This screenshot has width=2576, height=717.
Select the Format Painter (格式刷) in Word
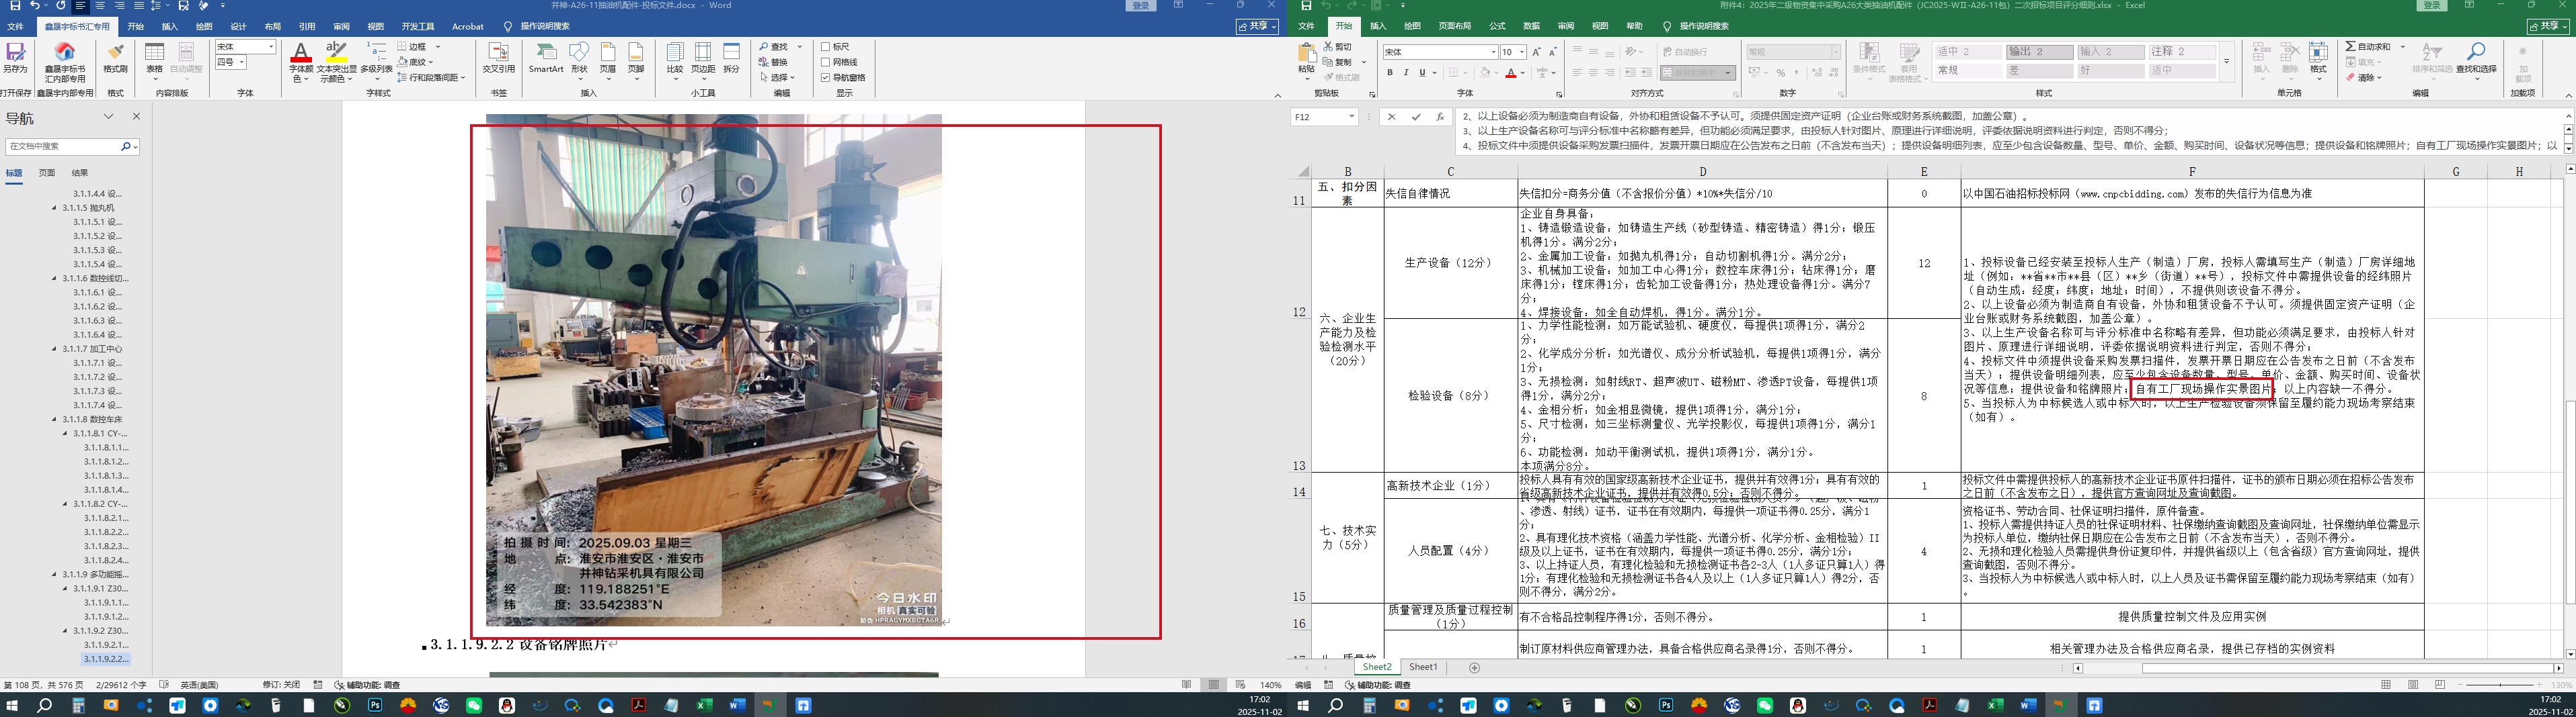click(x=115, y=58)
